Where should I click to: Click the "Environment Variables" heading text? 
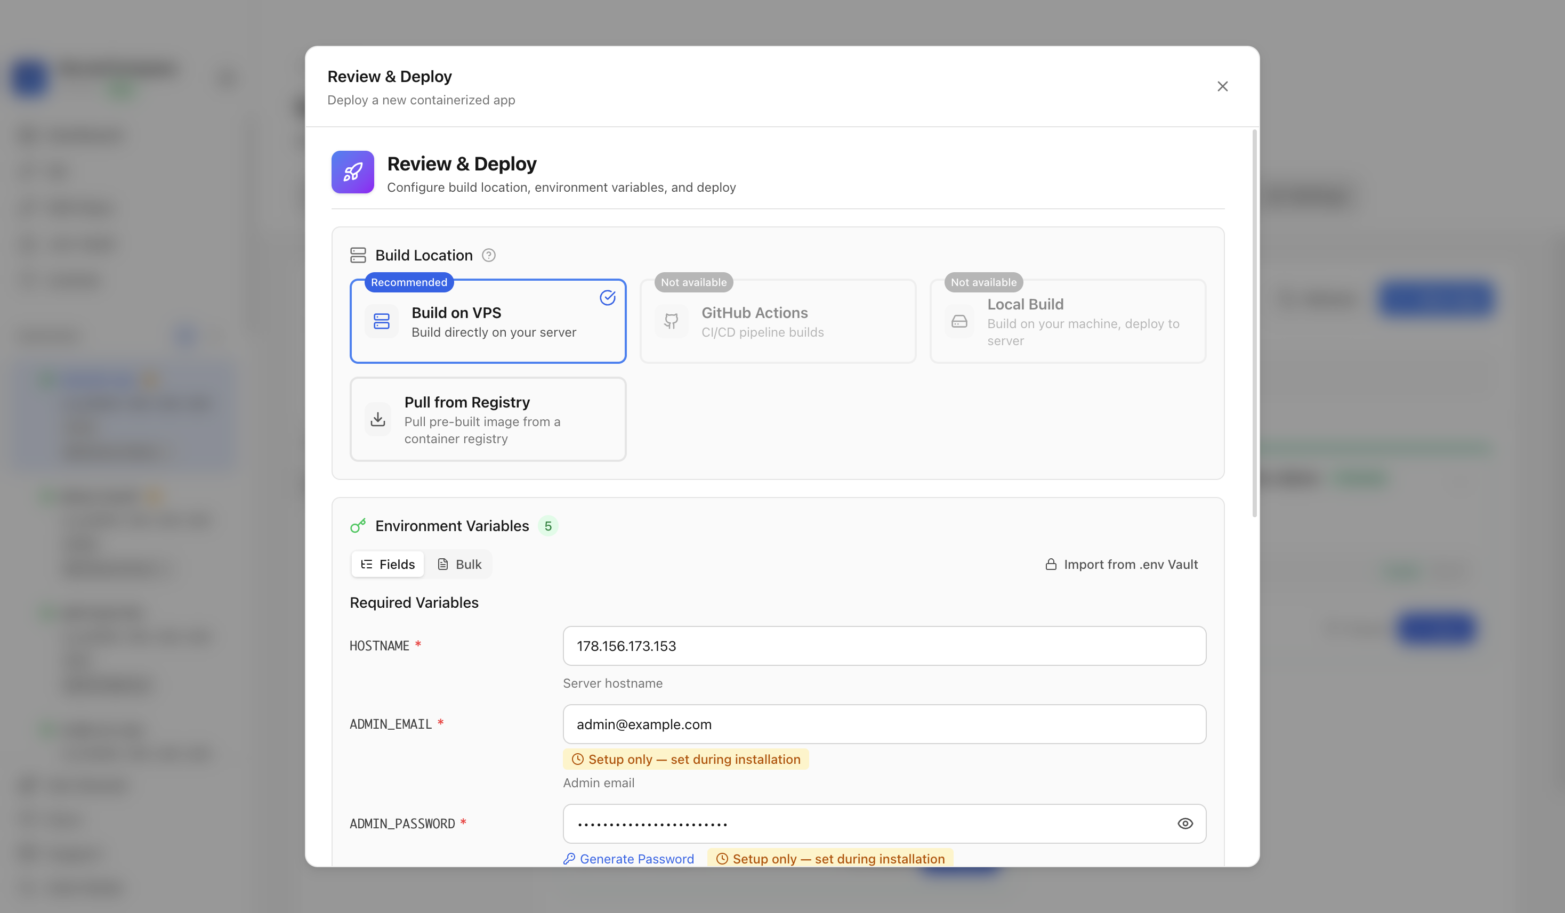point(452,526)
